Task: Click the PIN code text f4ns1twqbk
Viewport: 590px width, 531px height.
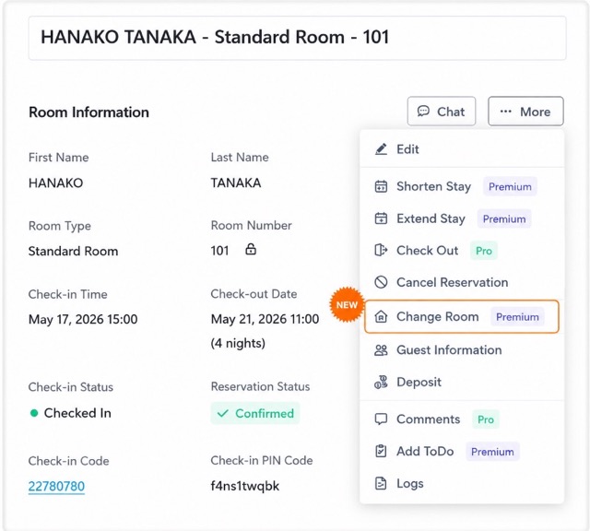Action: click(x=245, y=486)
